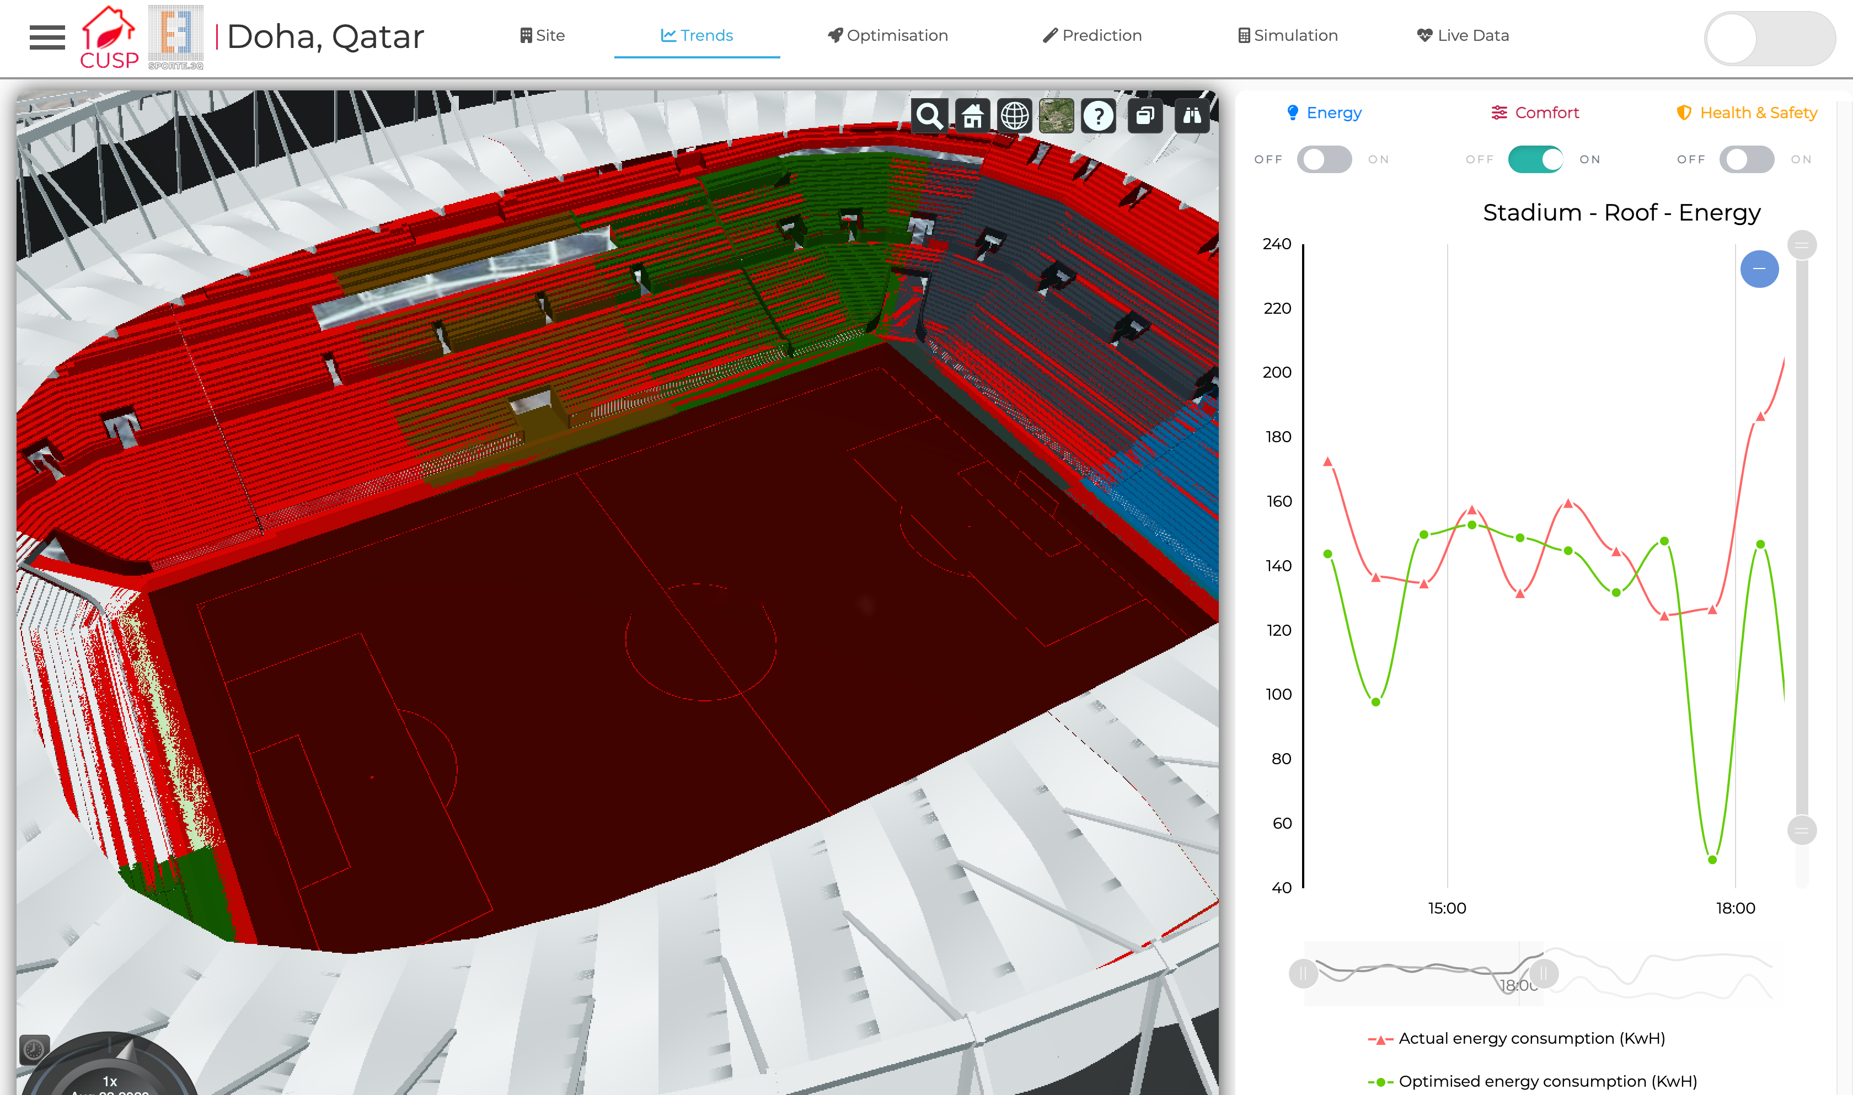
Task: Click the left grip of time range scrollbar
Action: click(x=1303, y=973)
